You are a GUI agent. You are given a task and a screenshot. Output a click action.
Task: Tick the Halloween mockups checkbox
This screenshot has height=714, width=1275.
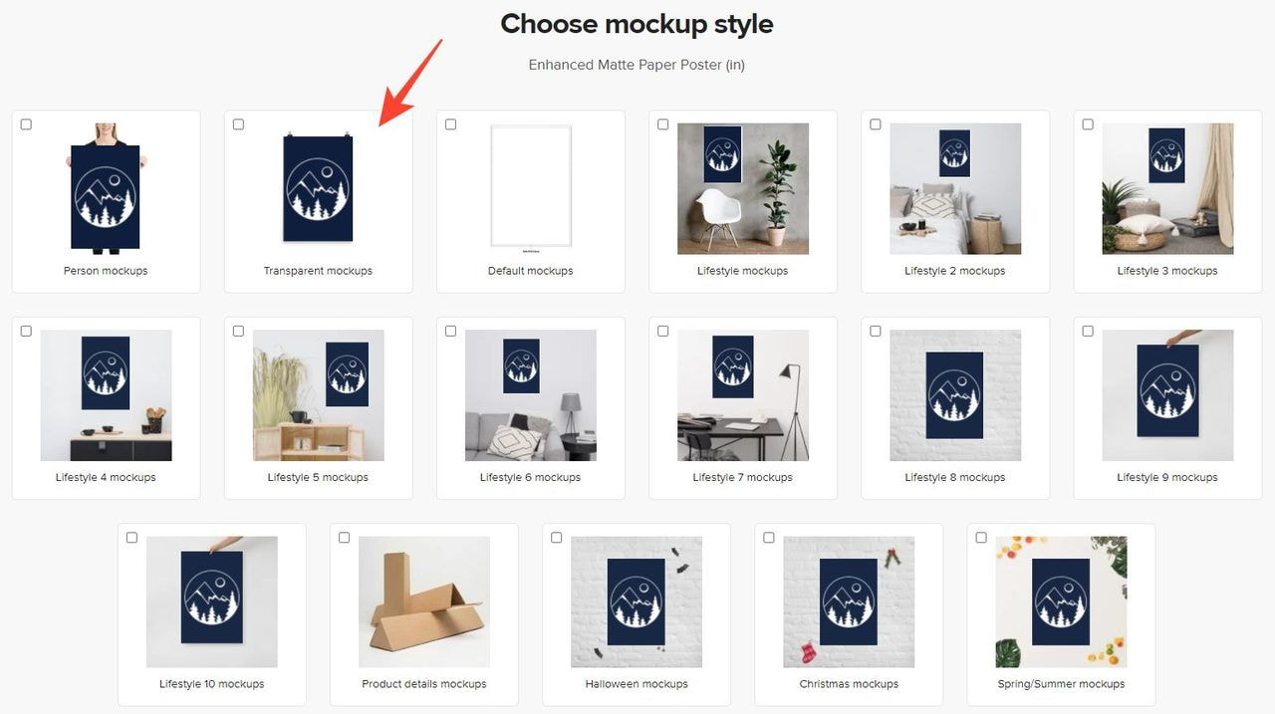click(x=557, y=538)
